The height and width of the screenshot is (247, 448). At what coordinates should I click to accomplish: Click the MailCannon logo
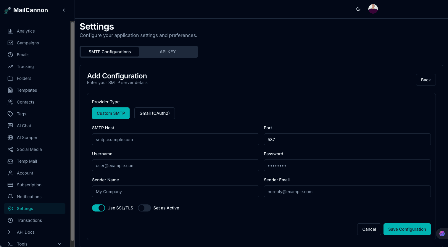point(7,10)
